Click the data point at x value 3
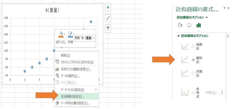Viewport: 234px width, 109px height. (x=32, y=67)
